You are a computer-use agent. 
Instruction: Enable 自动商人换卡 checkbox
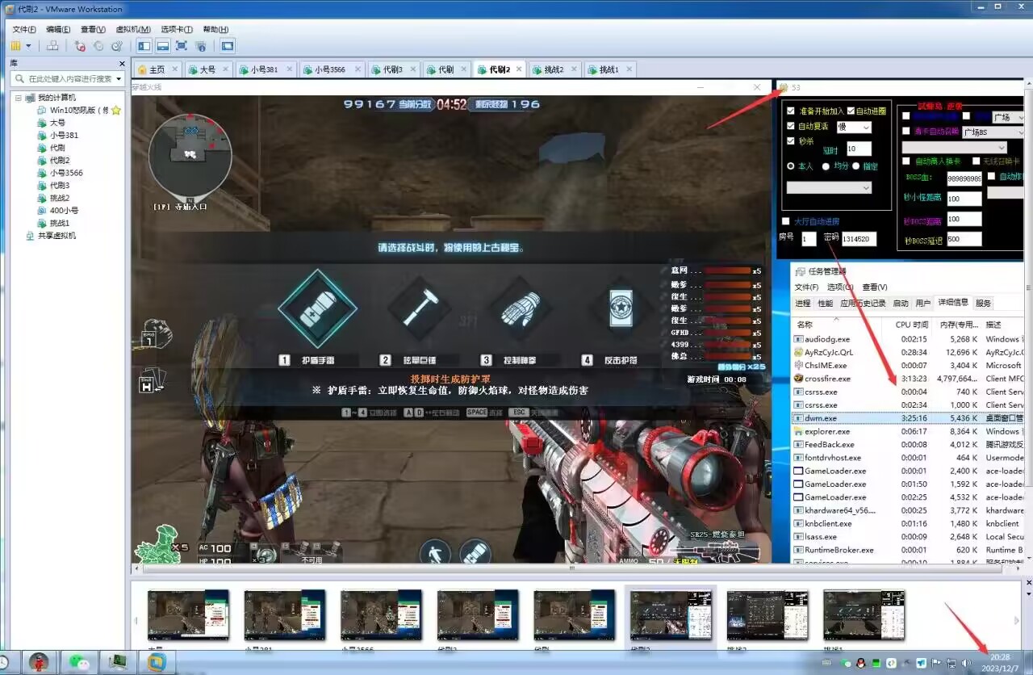pos(906,161)
